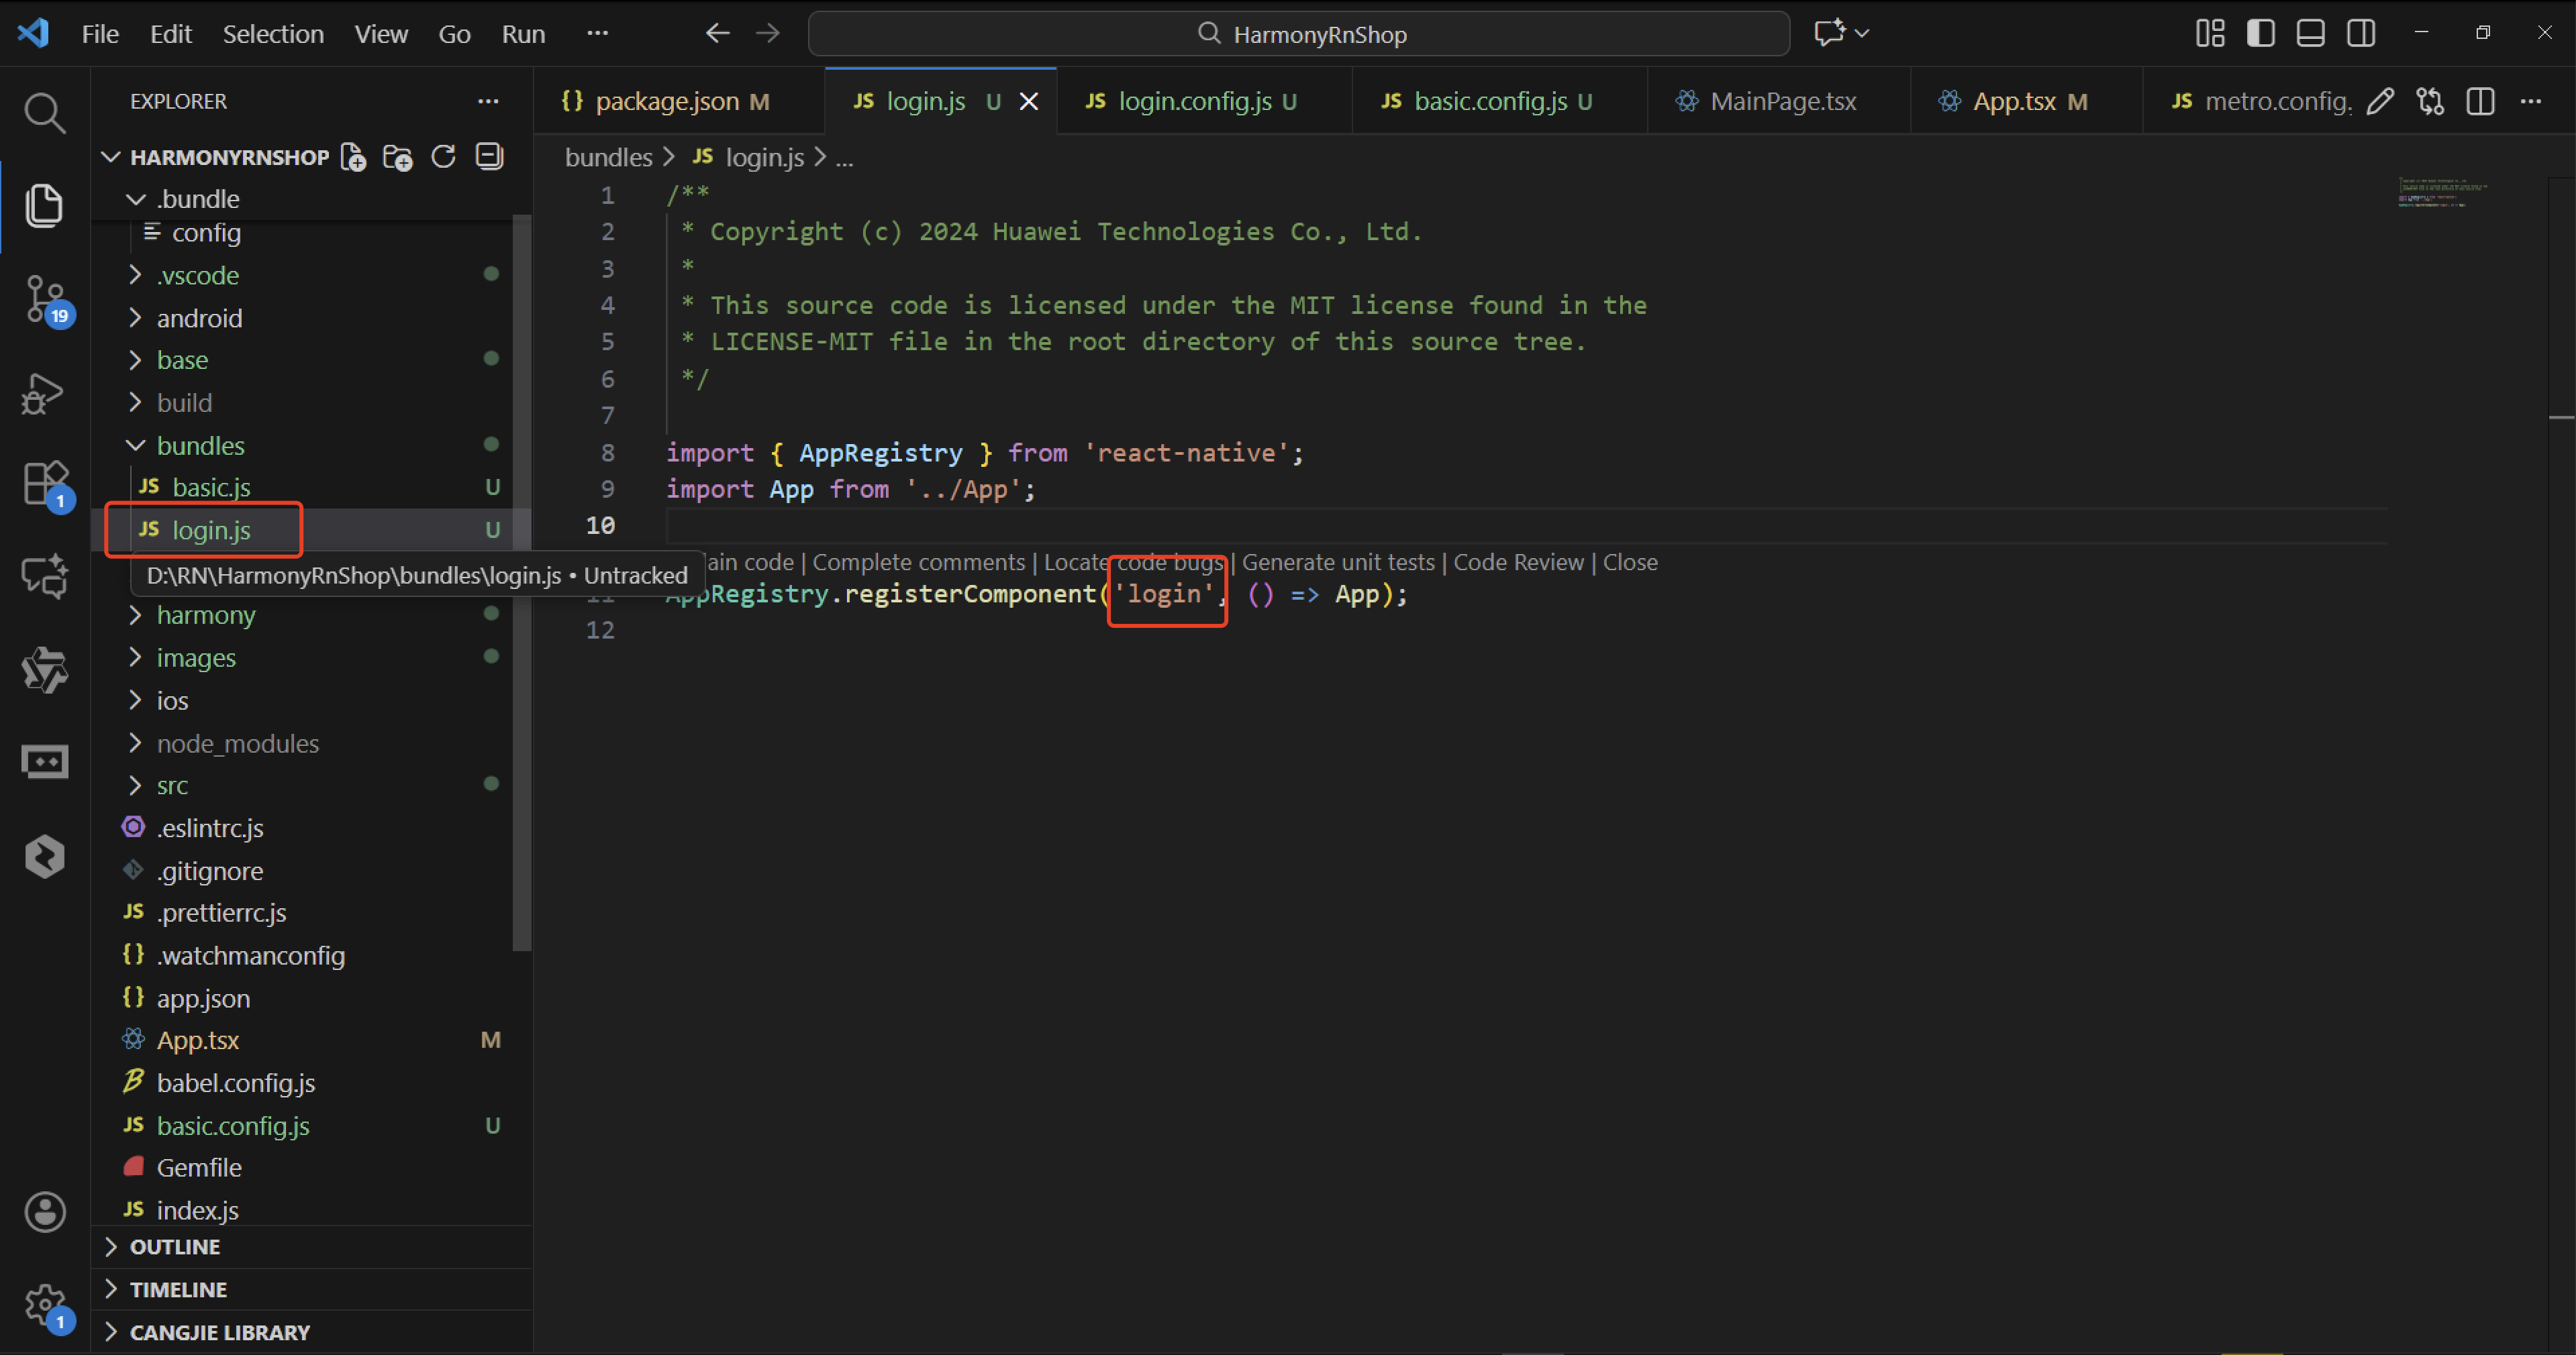Click bundles in the breadcrumb path
The width and height of the screenshot is (2576, 1355).
click(608, 158)
